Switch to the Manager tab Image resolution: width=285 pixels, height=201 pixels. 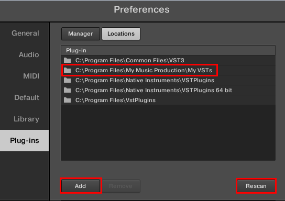pyautogui.click(x=81, y=34)
